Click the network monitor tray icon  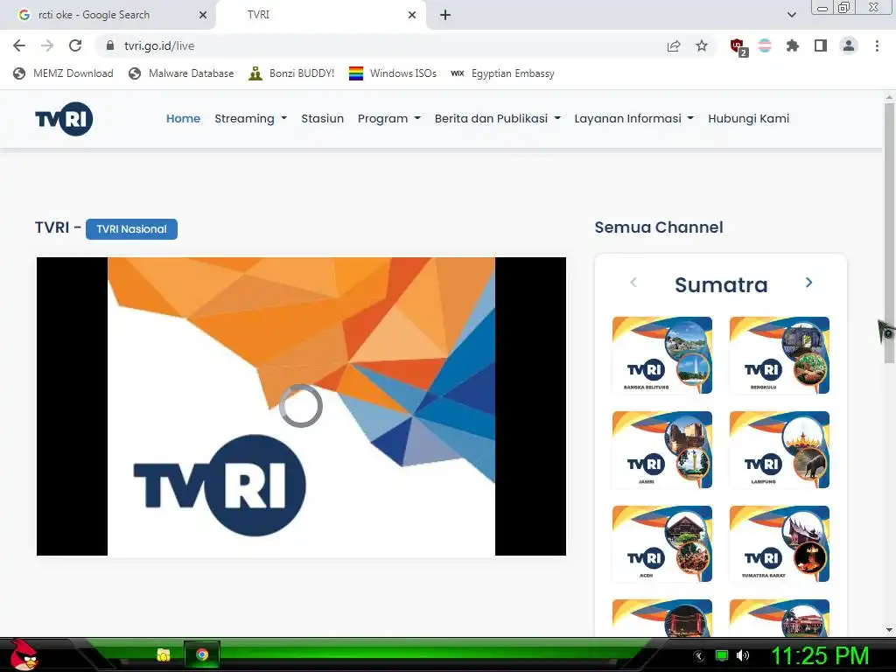click(722, 655)
